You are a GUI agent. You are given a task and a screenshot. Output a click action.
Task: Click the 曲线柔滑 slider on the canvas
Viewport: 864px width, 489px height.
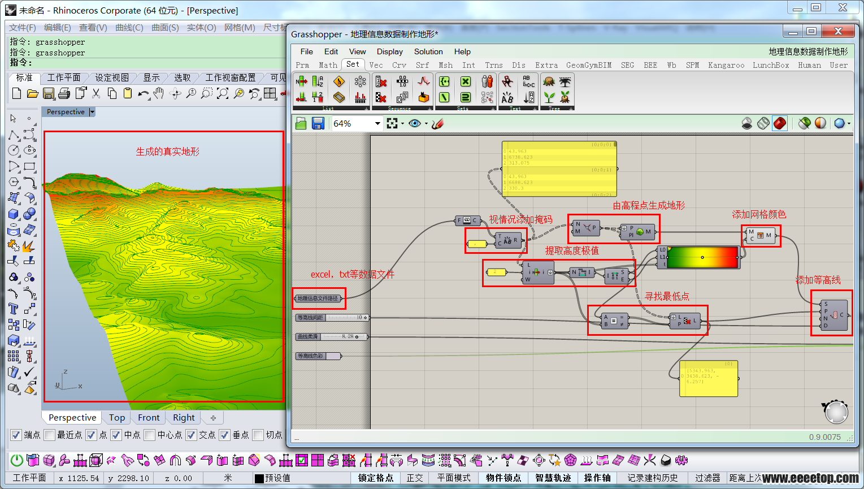pos(332,337)
